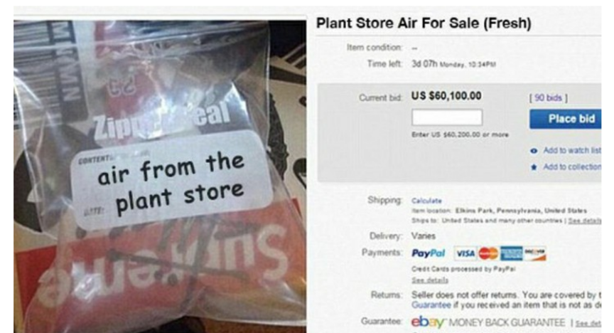Image resolution: width=614 pixels, height=333 pixels.
Task: Click the Place bid button
Action: pos(566,119)
